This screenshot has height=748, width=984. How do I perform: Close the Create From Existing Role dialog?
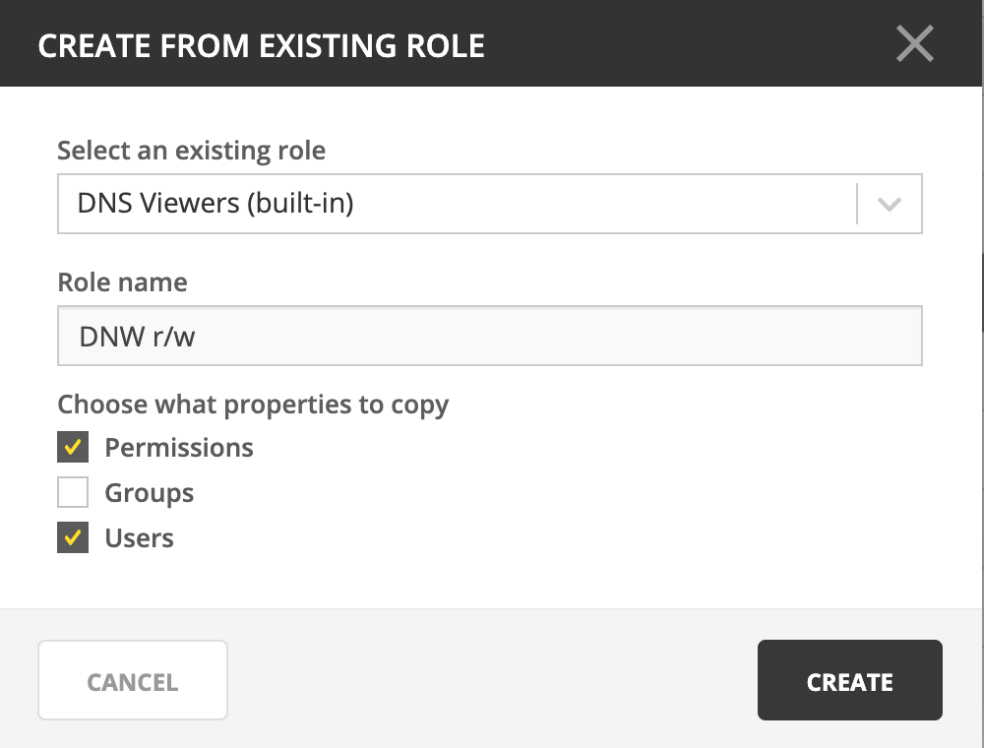(914, 44)
